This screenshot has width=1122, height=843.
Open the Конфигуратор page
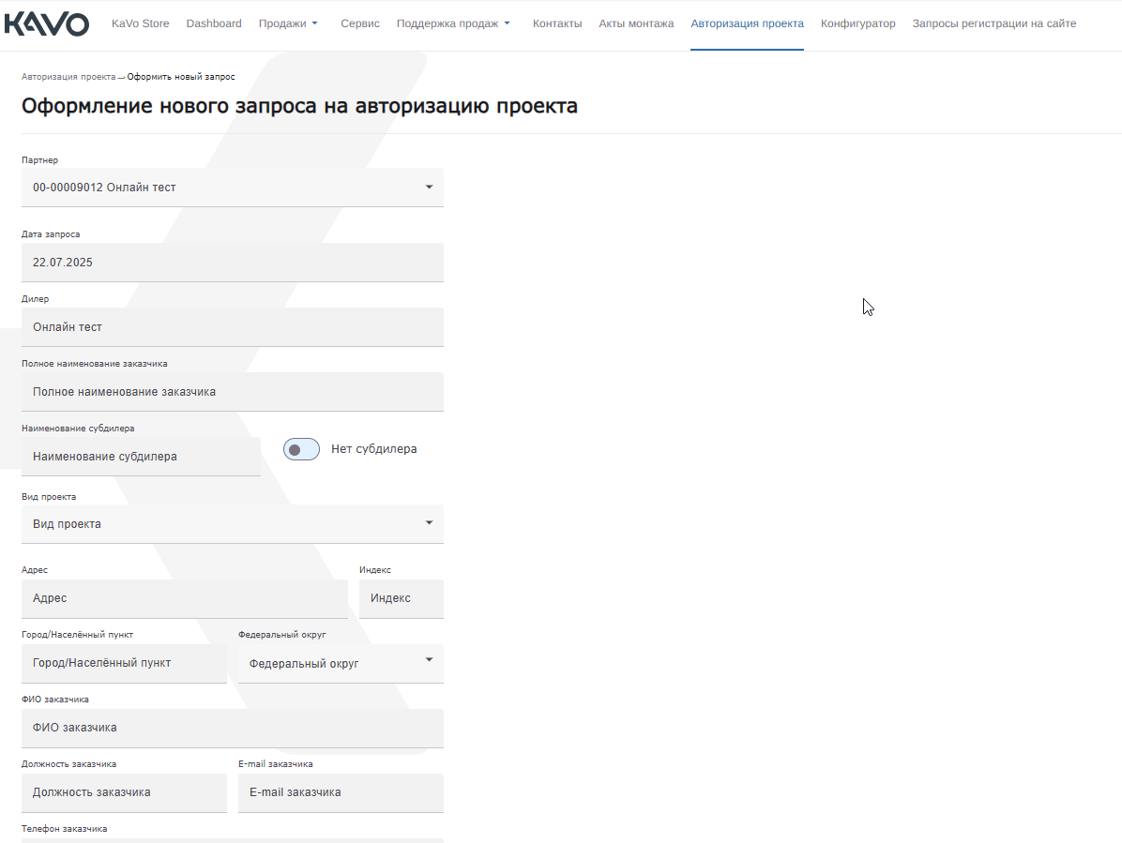point(858,23)
